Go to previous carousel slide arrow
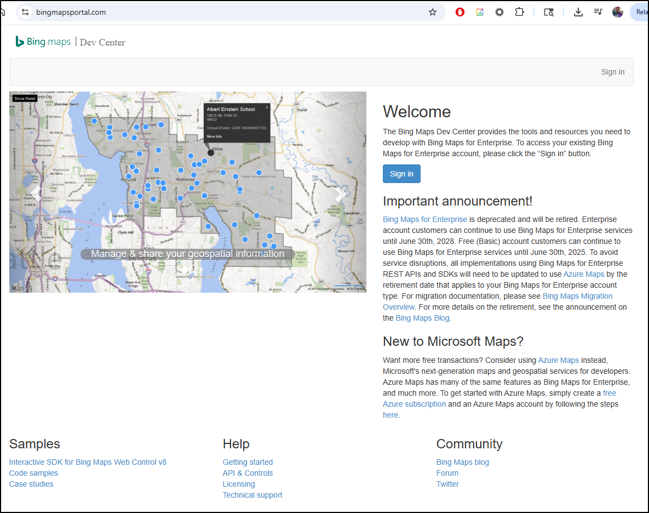649x513 pixels. (x=35, y=192)
